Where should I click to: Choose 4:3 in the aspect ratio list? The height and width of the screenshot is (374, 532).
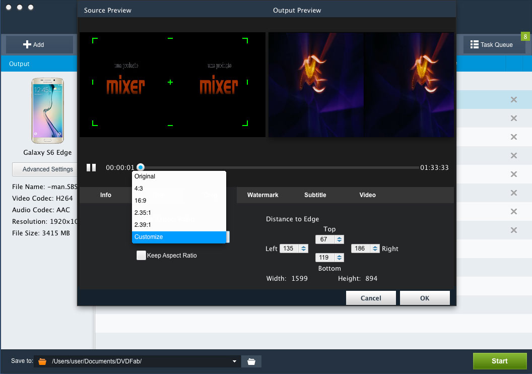pos(179,189)
